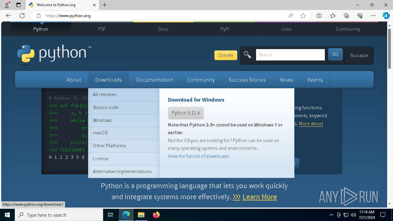Select Source code menu entry

pyautogui.click(x=123, y=107)
